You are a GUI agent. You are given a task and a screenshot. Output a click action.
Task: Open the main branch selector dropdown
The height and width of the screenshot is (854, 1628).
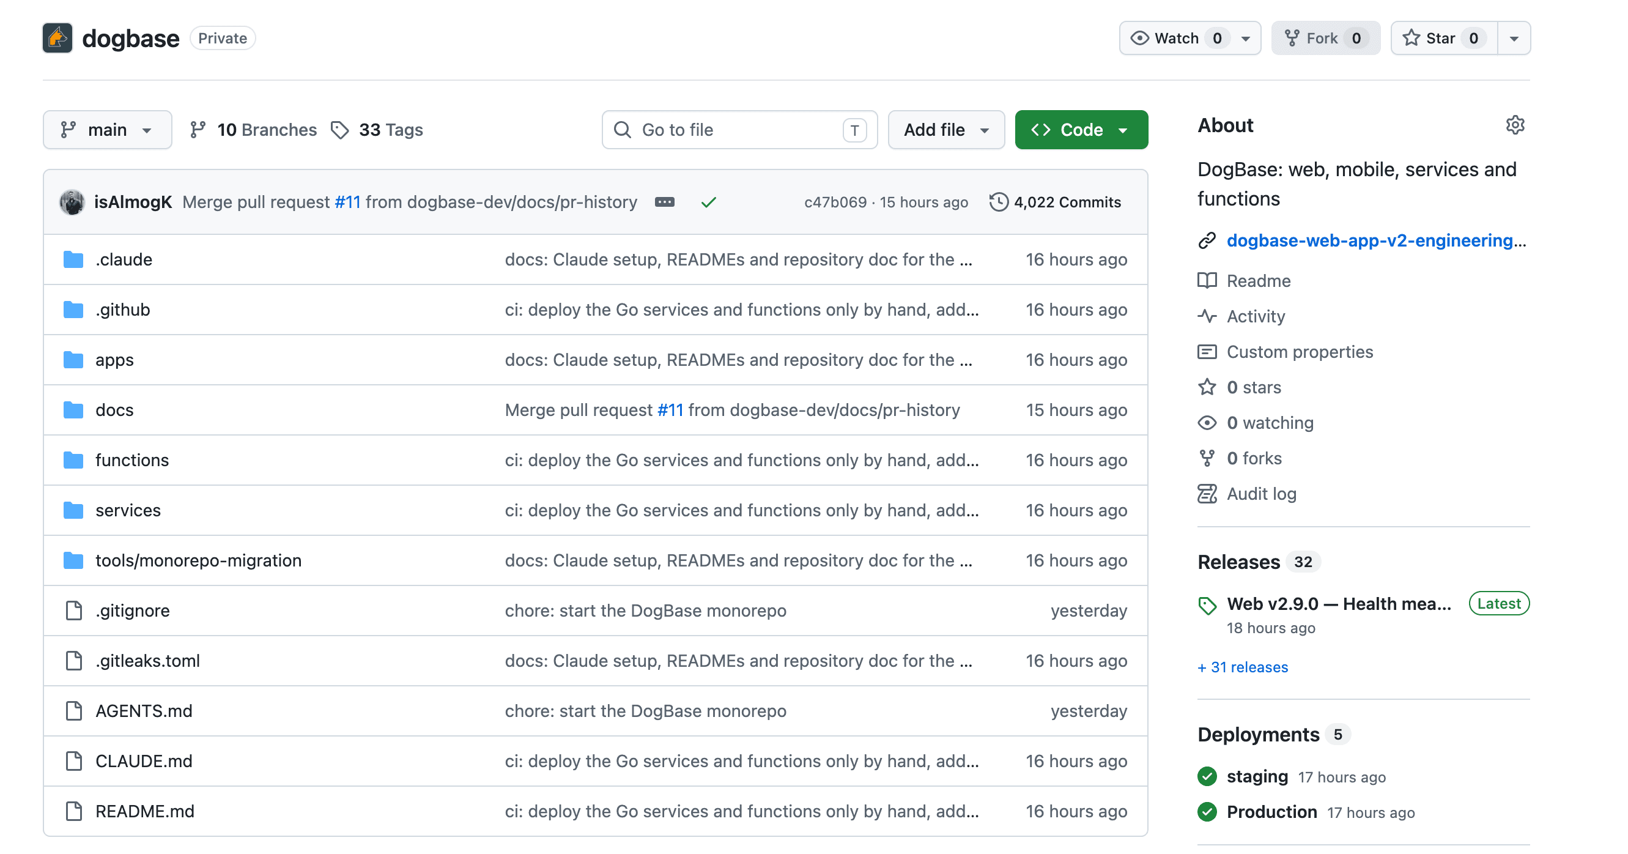[108, 130]
